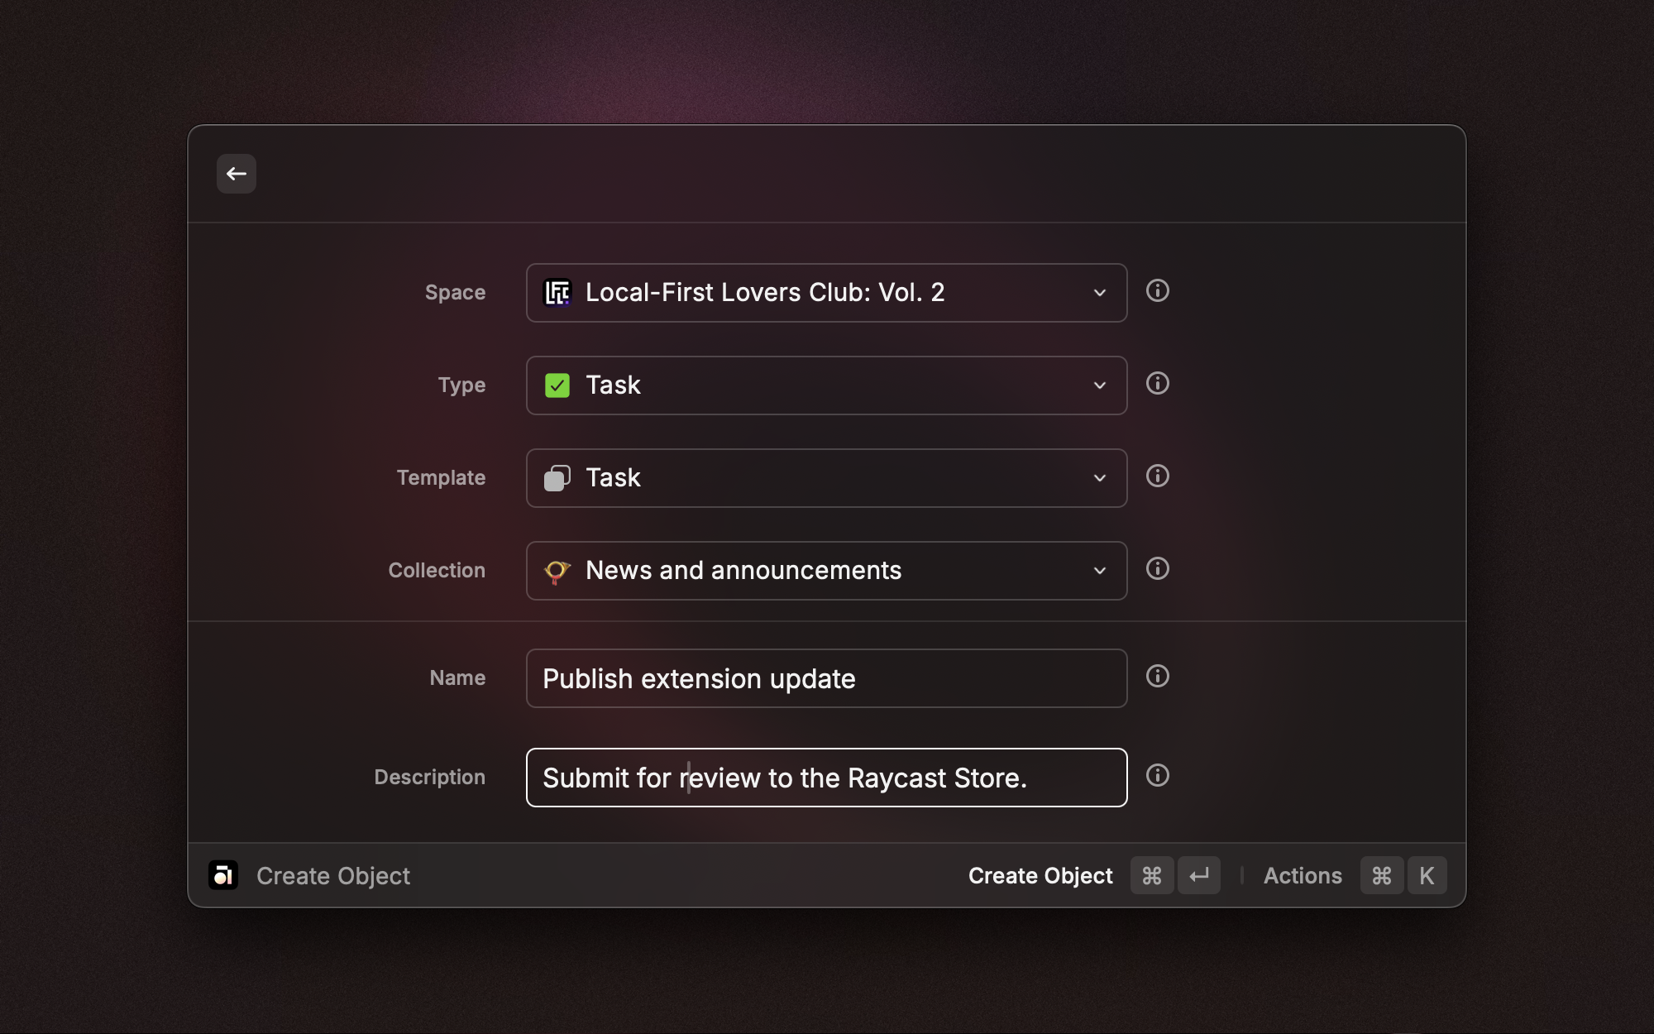Click the info icon beside Name field

(1157, 677)
